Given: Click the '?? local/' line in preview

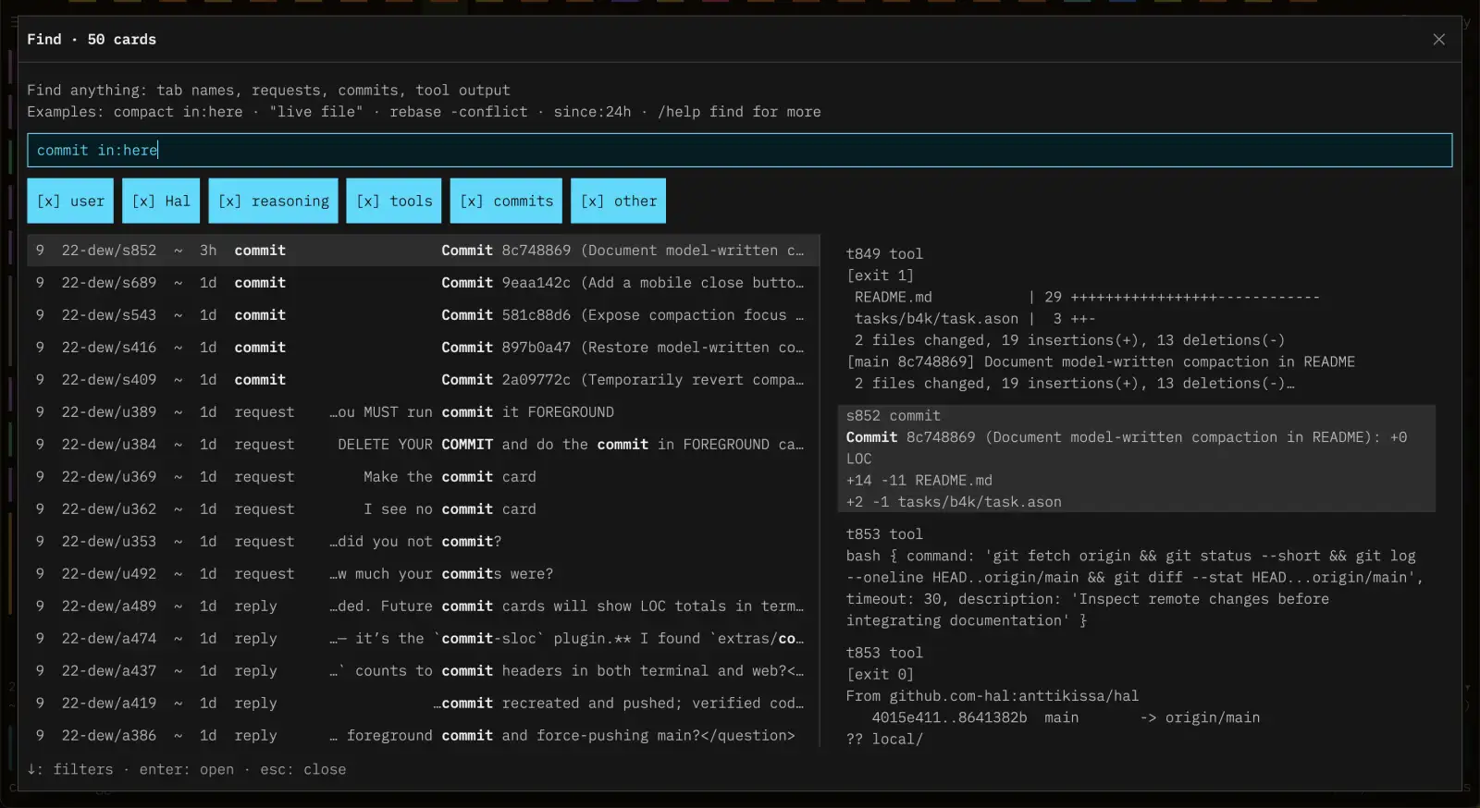Looking at the screenshot, I should click(884, 740).
